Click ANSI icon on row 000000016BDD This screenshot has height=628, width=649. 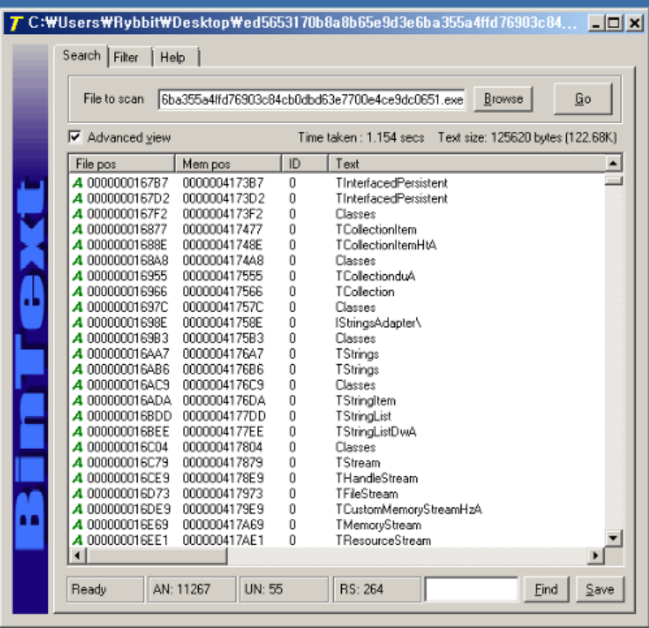[78, 416]
